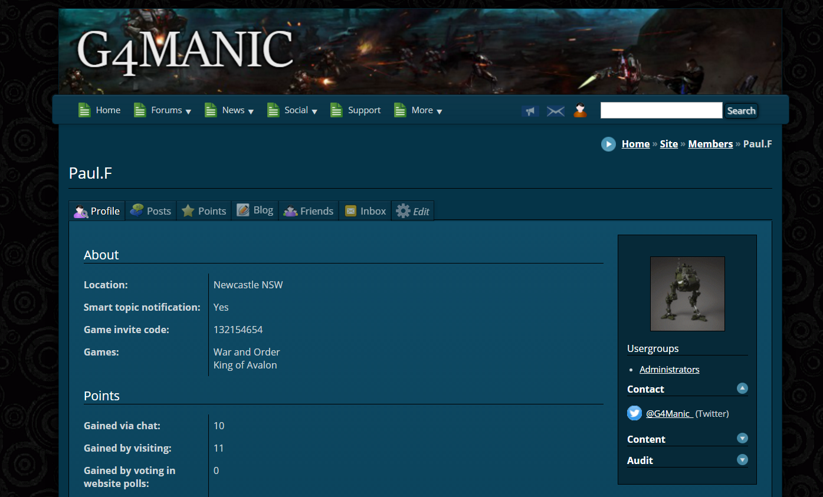This screenshot has height=497, width=823.
Task: Expand the Audit section
Action: [742, 460]
